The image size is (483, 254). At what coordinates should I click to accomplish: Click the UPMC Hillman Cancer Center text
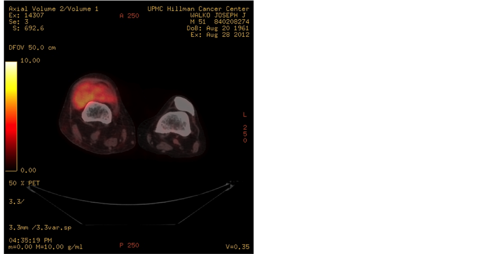(198, 9)
